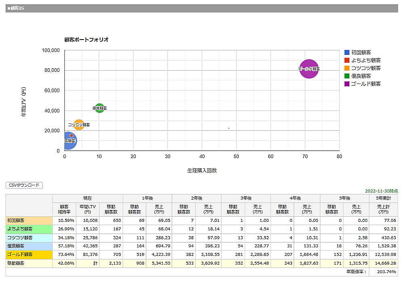Click the CSVダウンロード button

point(24,185)
